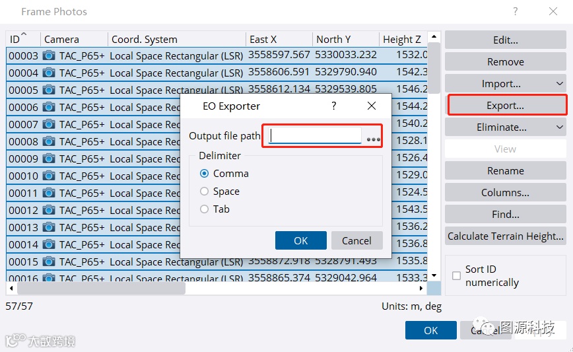Select the Space delimiter option
Screen dimensions: 573x352
tap(204, 191)
